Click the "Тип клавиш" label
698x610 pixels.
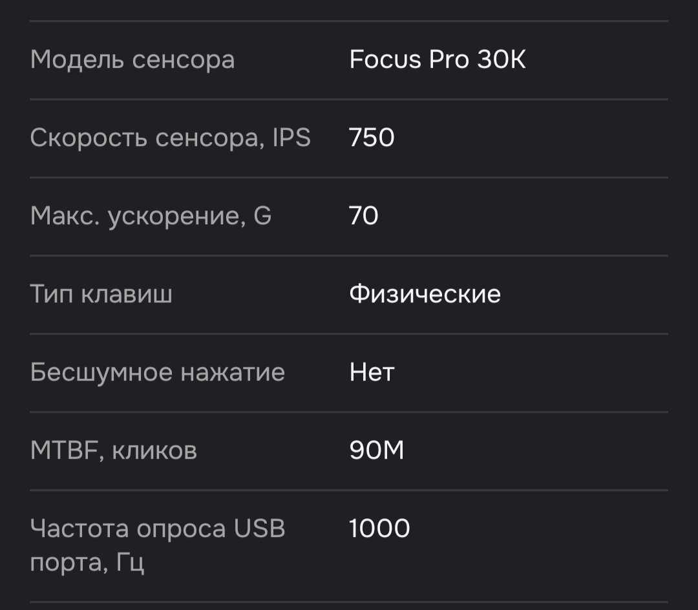coord(101,295)
